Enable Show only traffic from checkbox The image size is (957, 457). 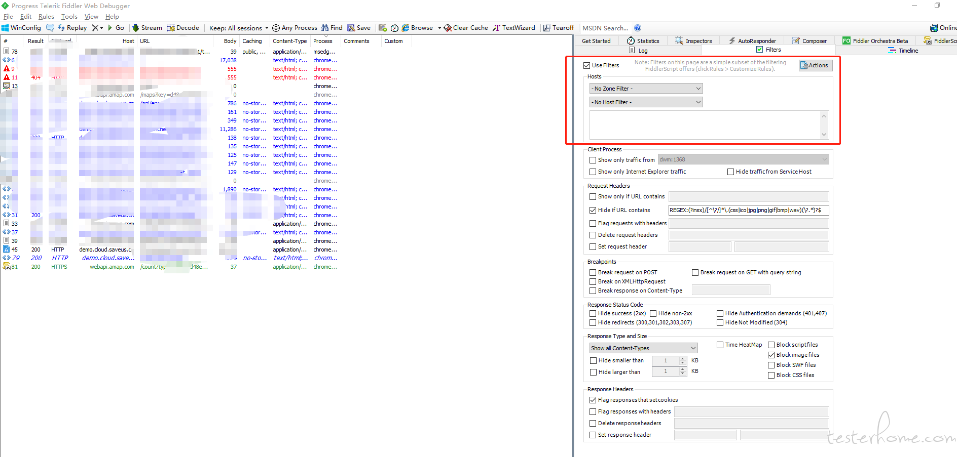point(593,160)
